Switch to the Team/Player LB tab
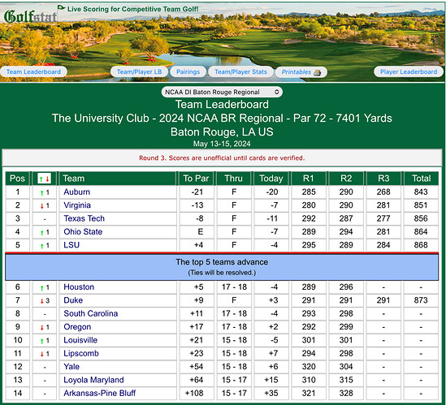This screenshot has width=446, height=405. click(x=139, y=71)
